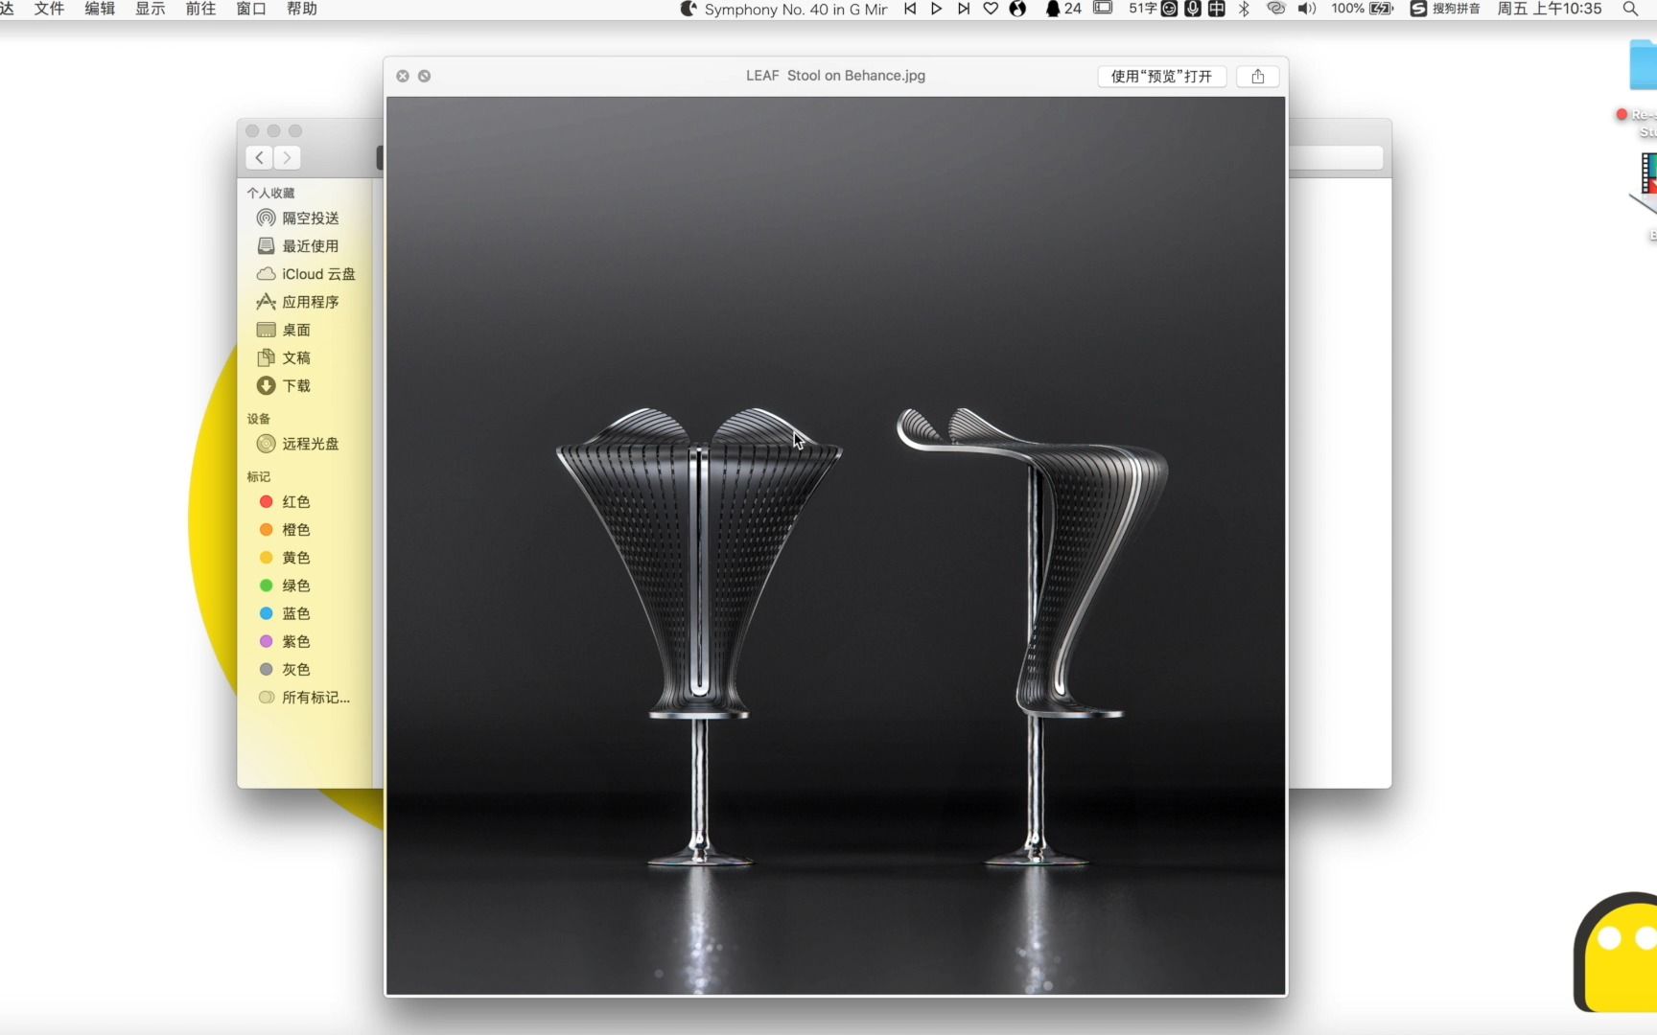
Task: Open volume control in menu bar
Action: tap(1306, 9)
